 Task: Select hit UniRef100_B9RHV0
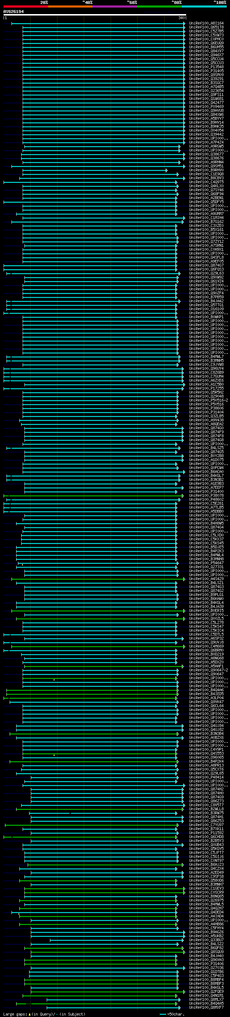(206, 170)
